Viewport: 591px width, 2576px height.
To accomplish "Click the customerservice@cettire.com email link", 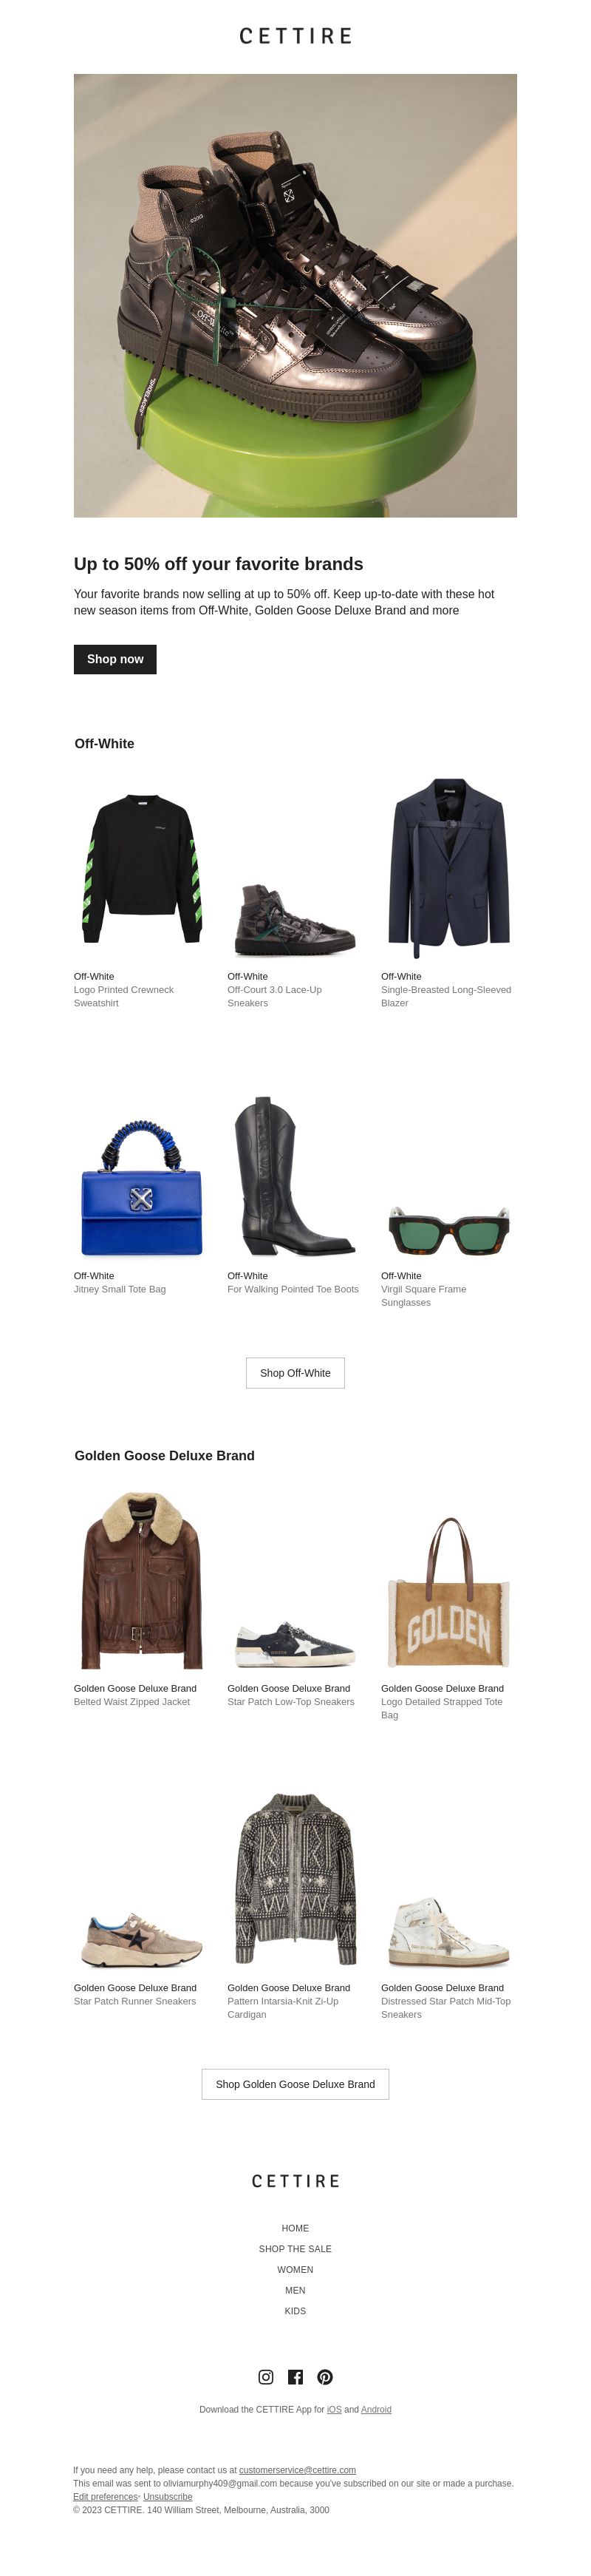I will pyautogui.click(x=298, y=2470).
